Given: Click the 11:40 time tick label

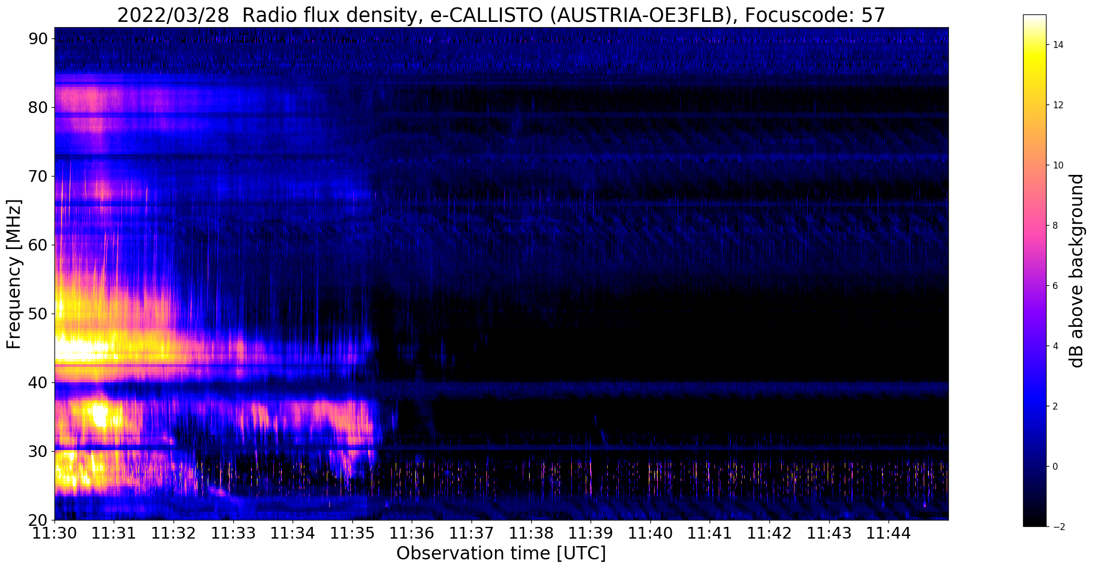Looking at the screenshot, I should coord(650,534).
